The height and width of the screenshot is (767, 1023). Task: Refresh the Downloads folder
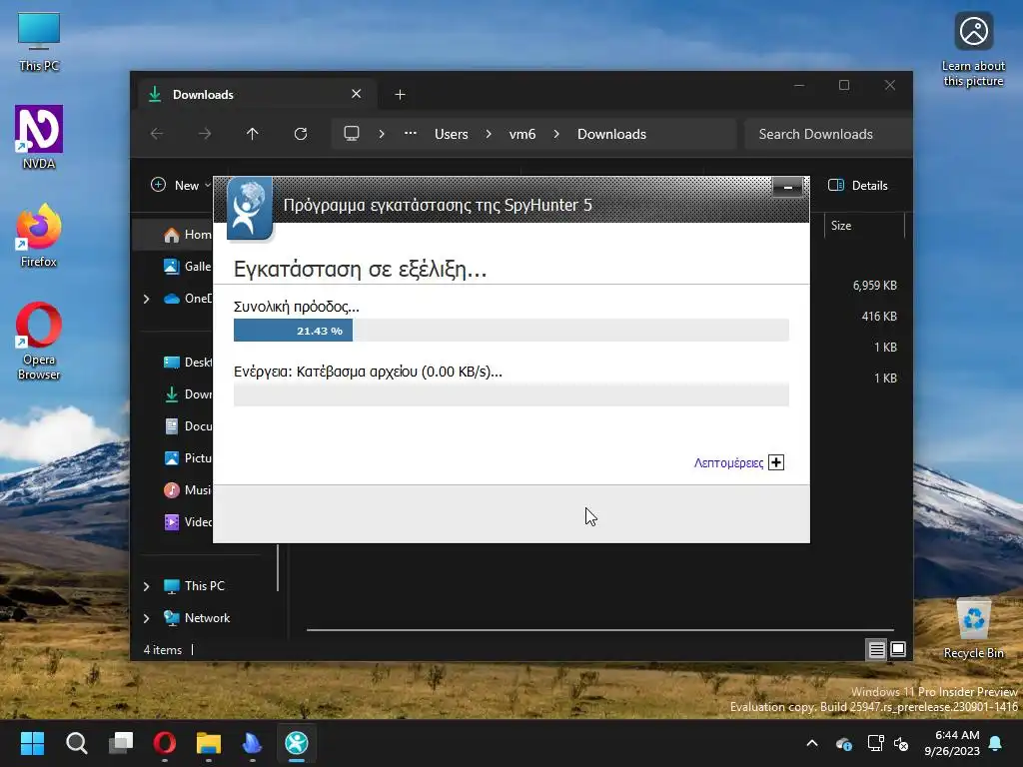[x=301, y=134]
